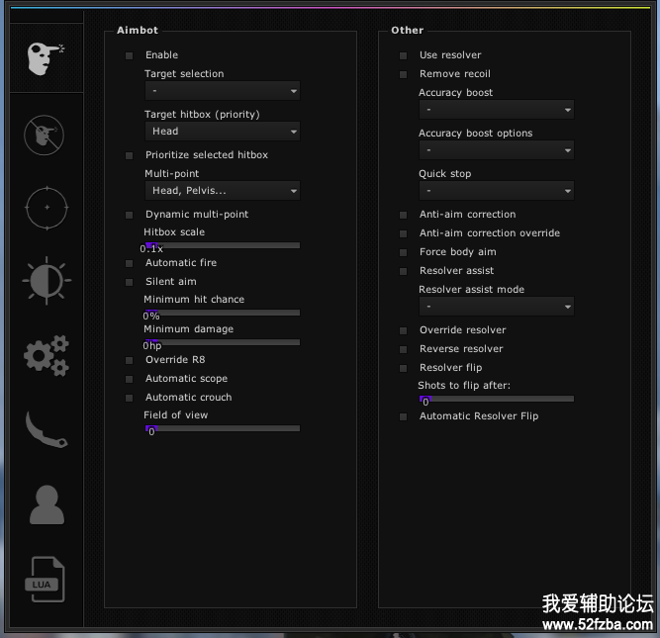Viewport: 660px width, 638px height.
Task: Click the Automatic scope label
Action: coord(186,379)
